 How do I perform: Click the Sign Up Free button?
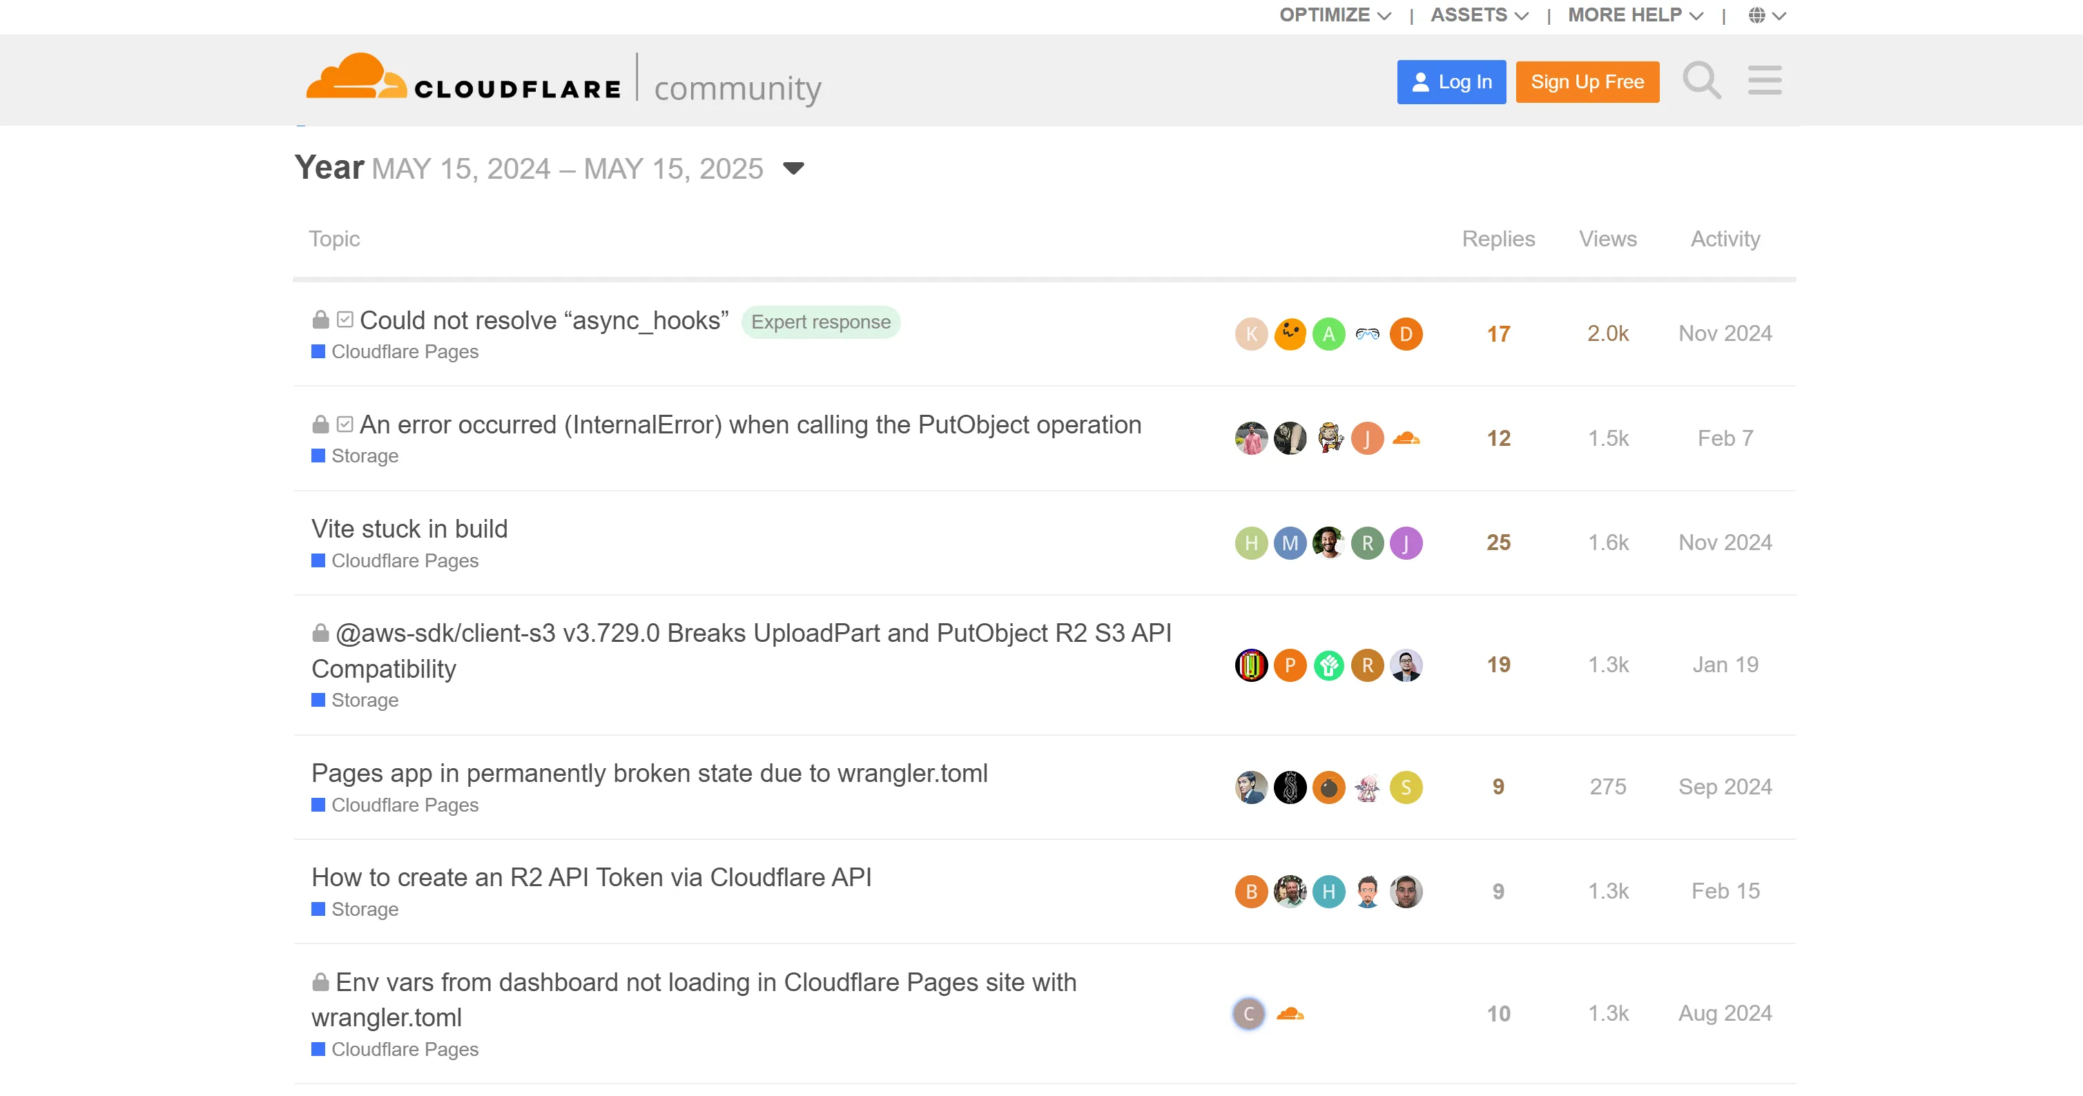(1587, 81)
